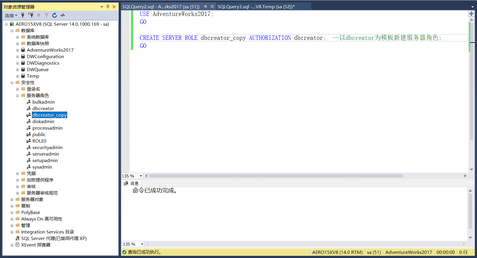Expand the PolyBase folder
Screen dimensions: 477x258
click(x=12, y=213)
